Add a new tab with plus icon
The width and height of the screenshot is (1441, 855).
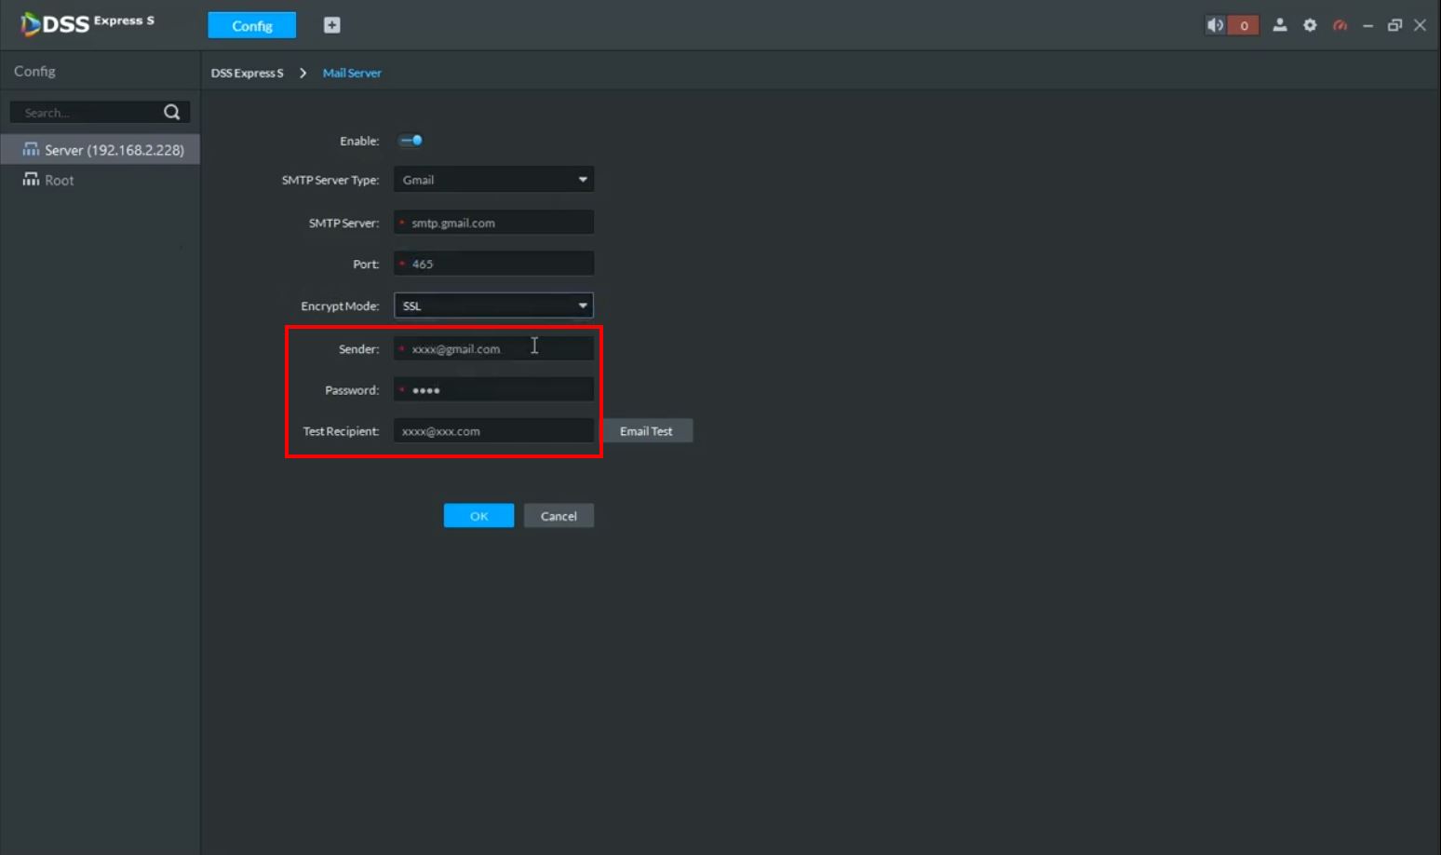pos(331,25)
